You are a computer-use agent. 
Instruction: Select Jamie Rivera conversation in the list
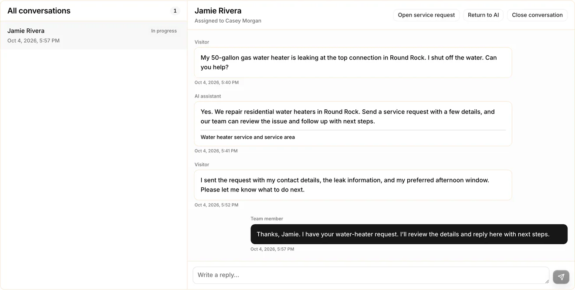point(94,35)
